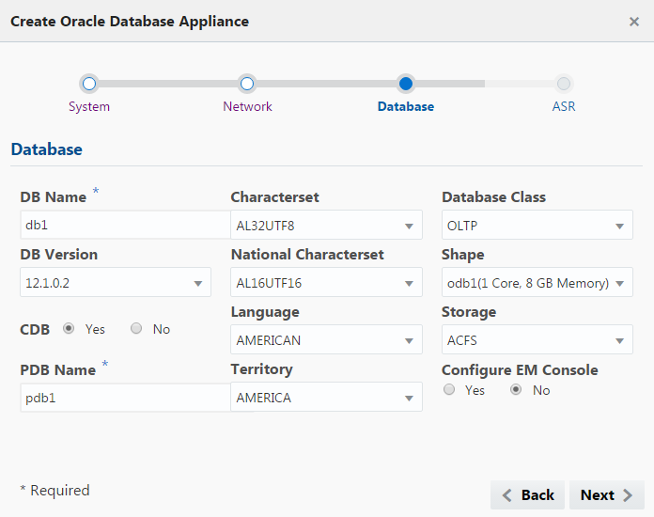
Task: Click the Database step circle icon
Action: click(x=406, y=84)
